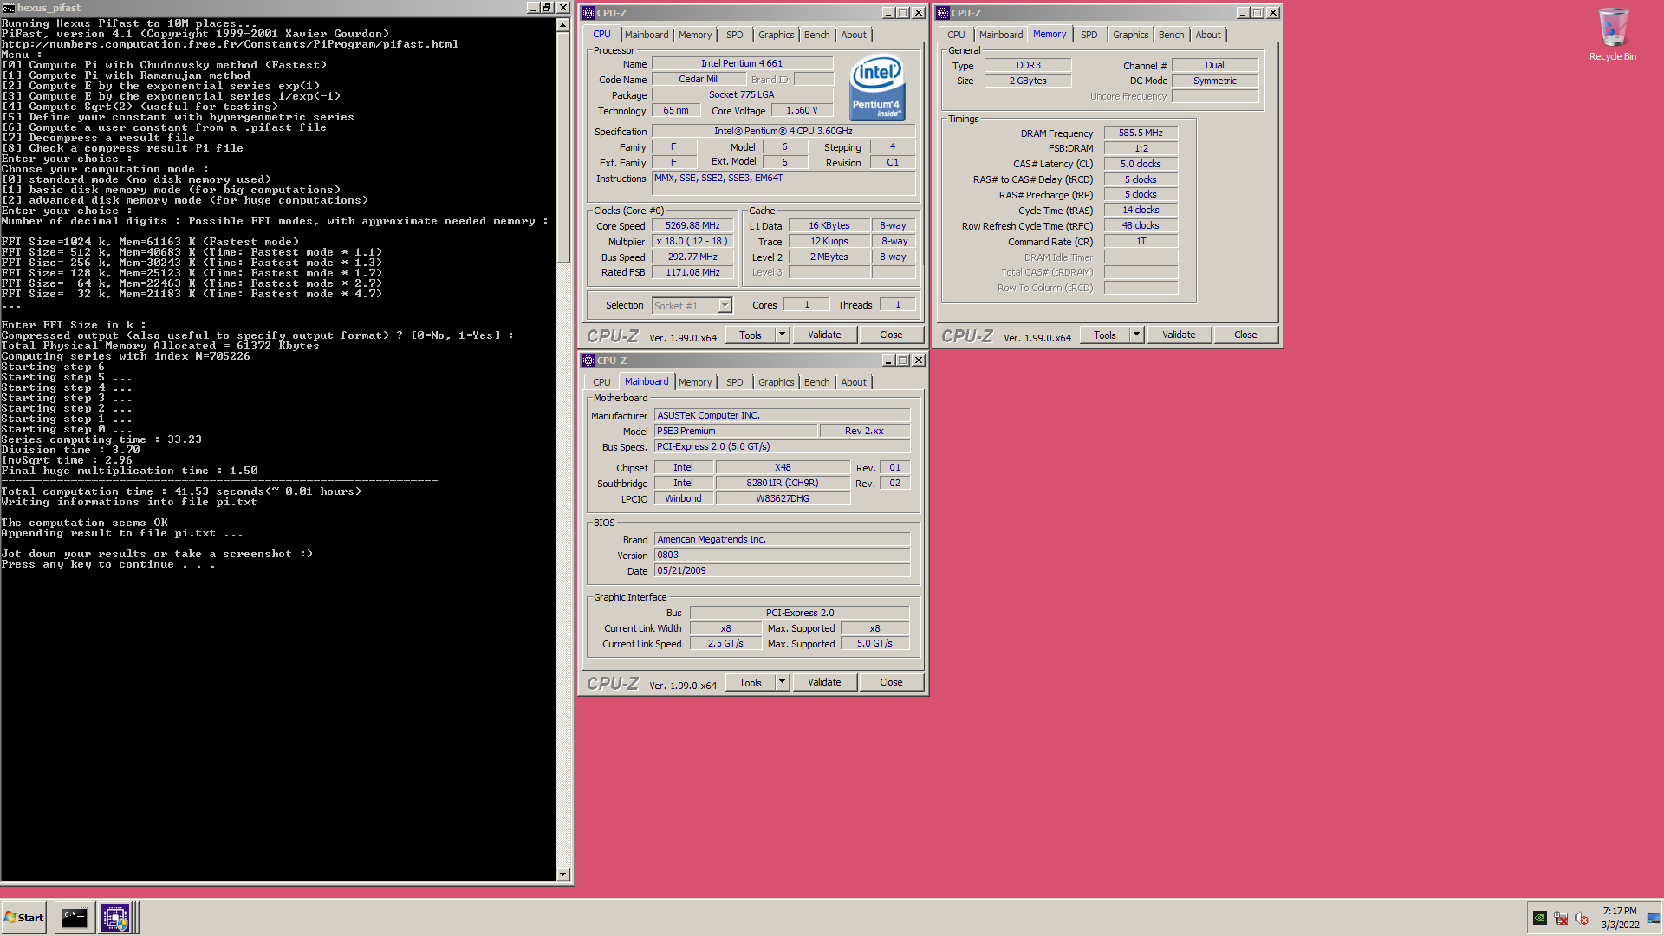Click the Intel Pentium 4 661 name field
Image resolution: width=1664 pixels, height=936 pixels.
(x=742, y=63)
